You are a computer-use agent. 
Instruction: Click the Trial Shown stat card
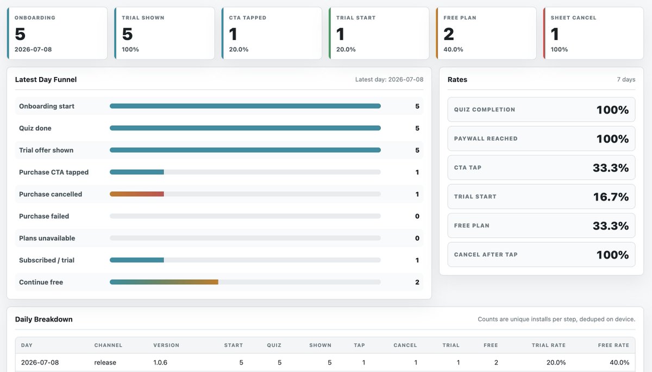click(x=165, y=33)
